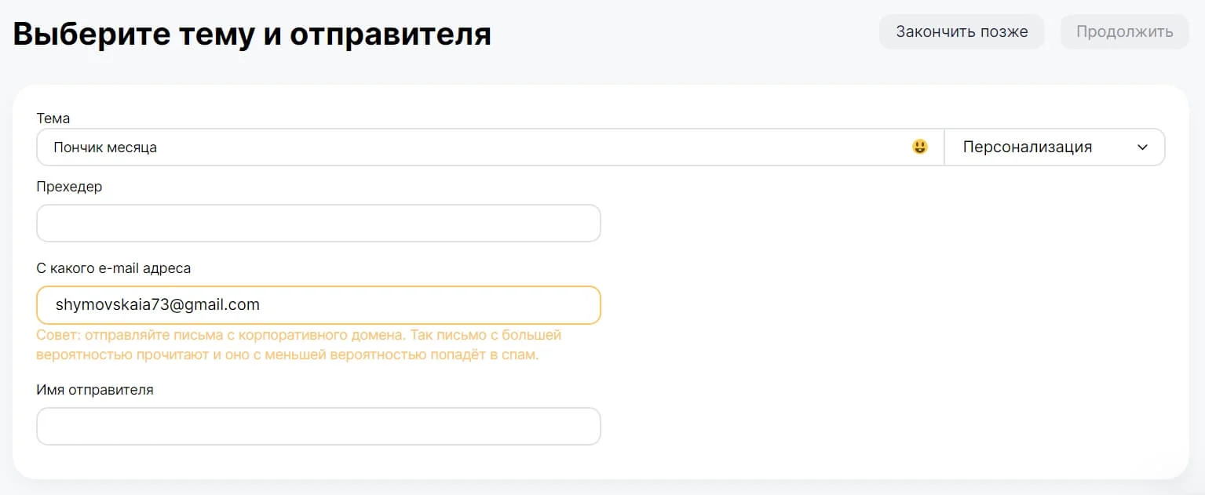This screenshot has width=1205, height=495.
Task: Click the chevron arrow beside Персонализация
Action: click(x=1142, y=147)
